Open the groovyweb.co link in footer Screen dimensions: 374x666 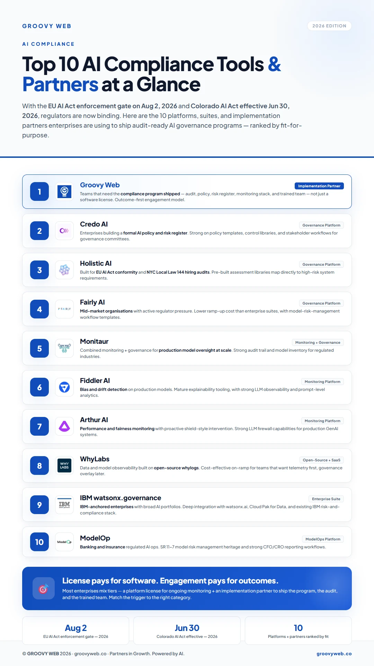click(334, 654)
